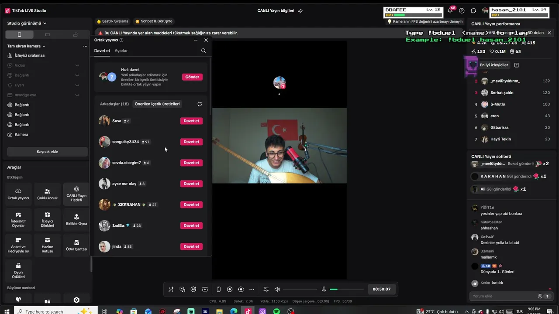Open the Çoklu konuk tool
559x314 pixels.
click(48, 194)
